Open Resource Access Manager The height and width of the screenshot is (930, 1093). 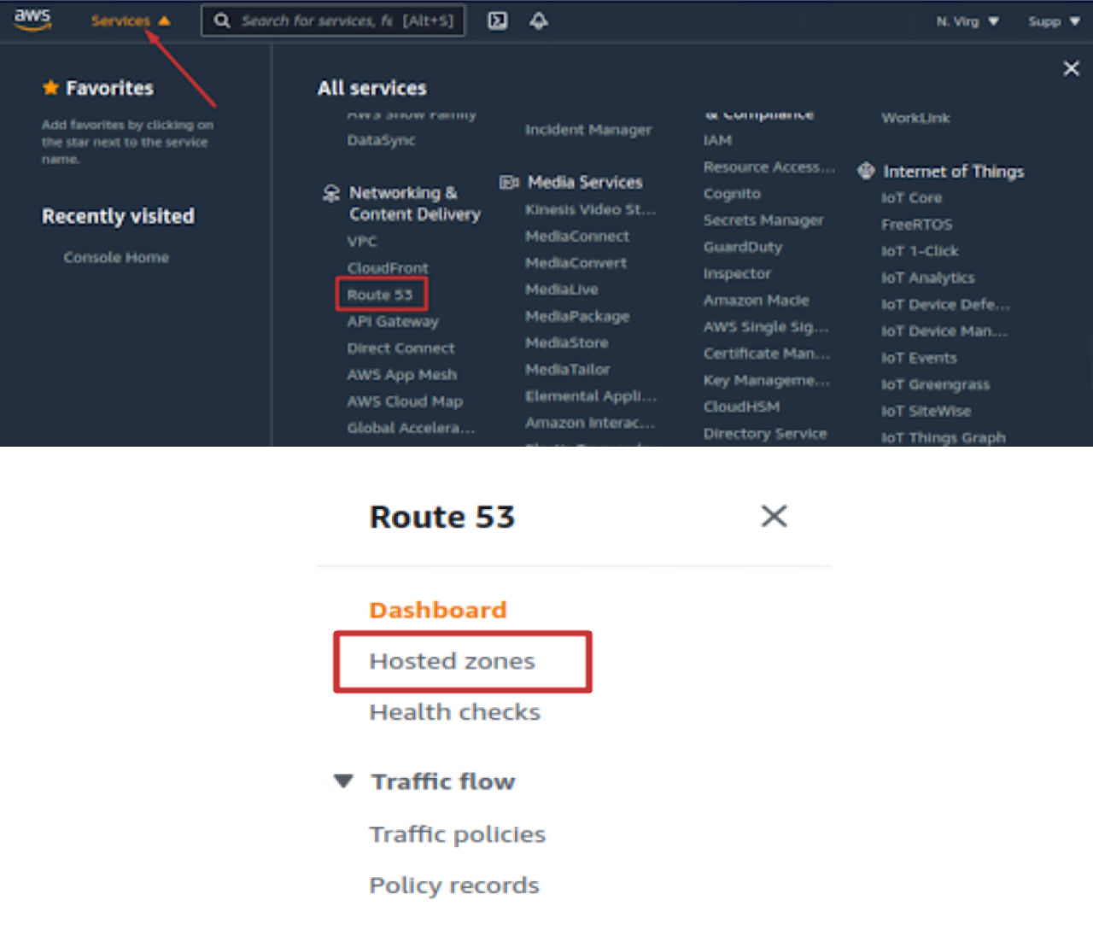[x=769, y=167]
